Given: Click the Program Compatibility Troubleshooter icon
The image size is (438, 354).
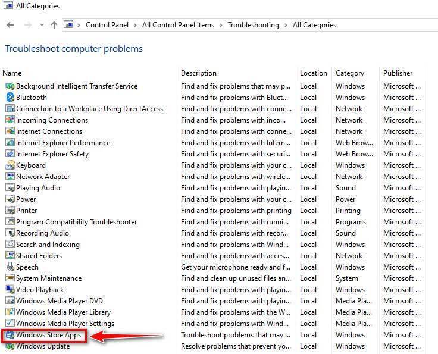Looking at the screenshot, I should click(x=10, y=222).
